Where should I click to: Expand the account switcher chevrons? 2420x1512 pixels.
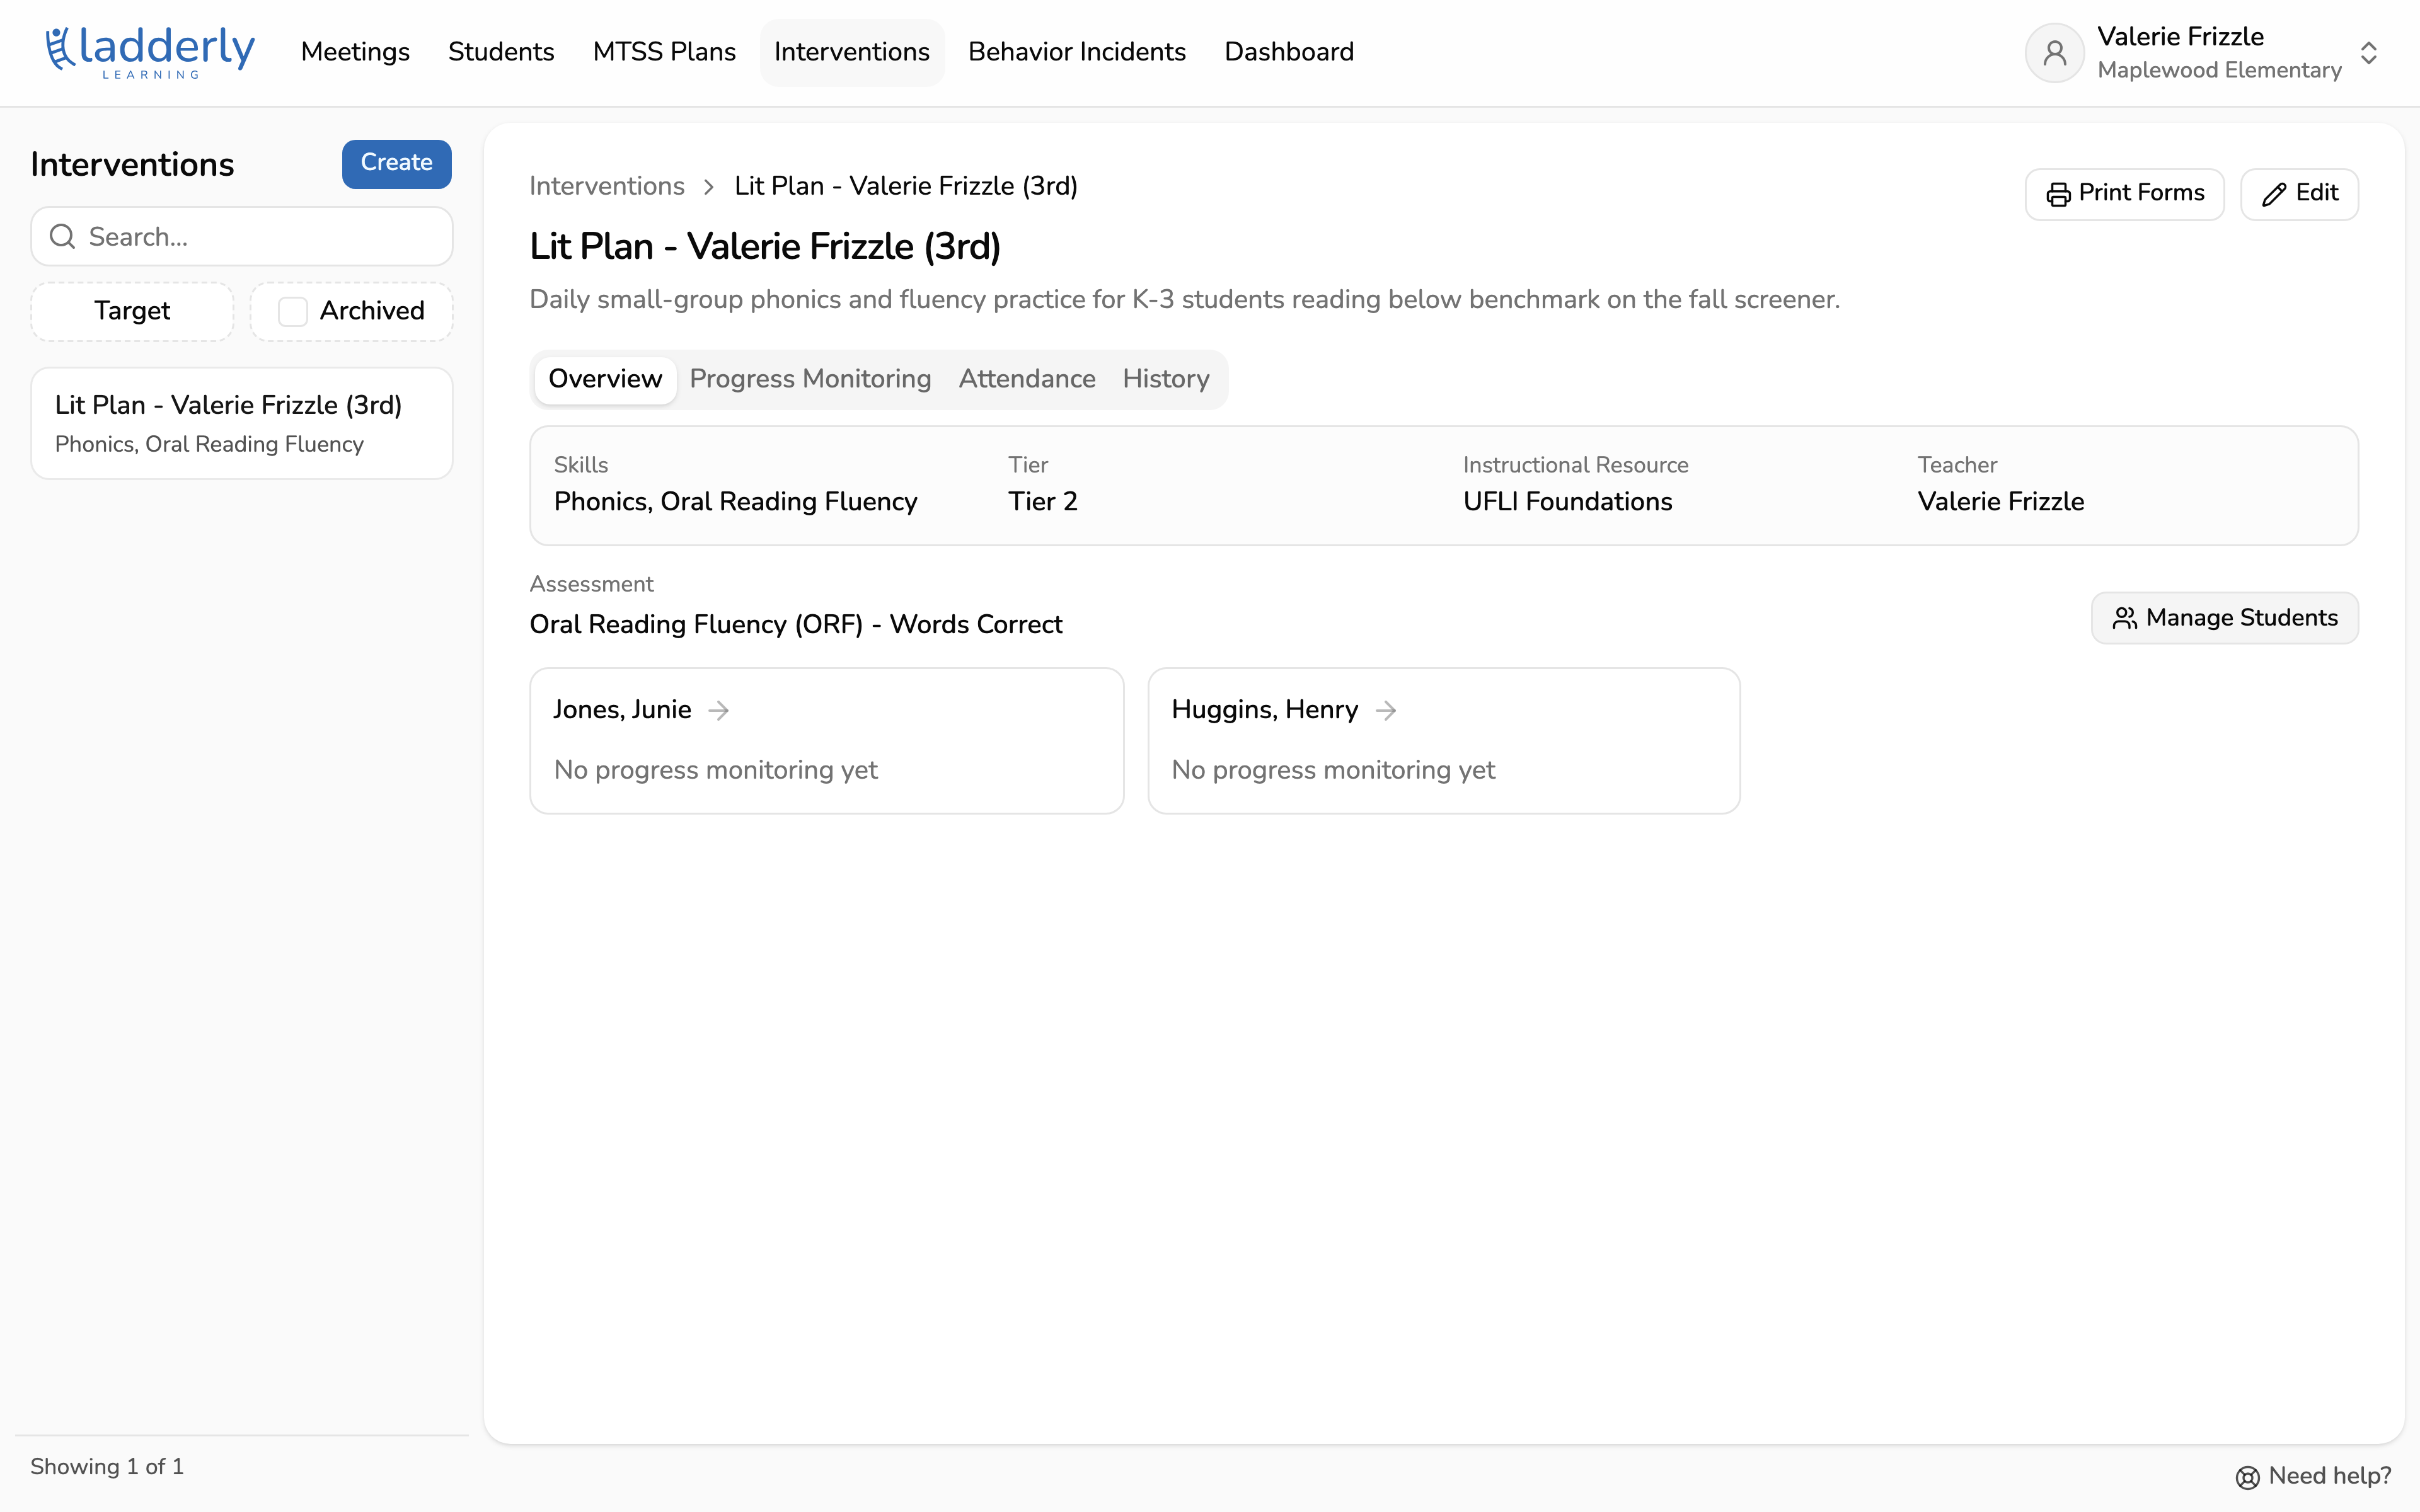click(2368, 53)
